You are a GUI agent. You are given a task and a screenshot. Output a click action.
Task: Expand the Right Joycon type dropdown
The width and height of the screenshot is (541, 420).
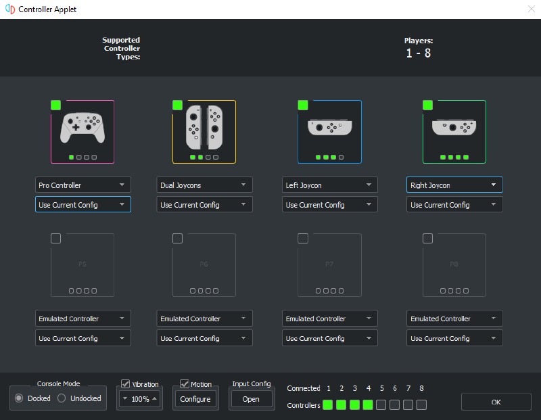point(454,185)
